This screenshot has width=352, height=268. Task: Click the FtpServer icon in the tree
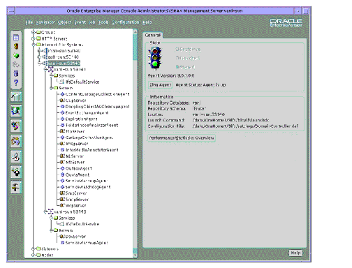pyautogui.click(x=62, y=131)
